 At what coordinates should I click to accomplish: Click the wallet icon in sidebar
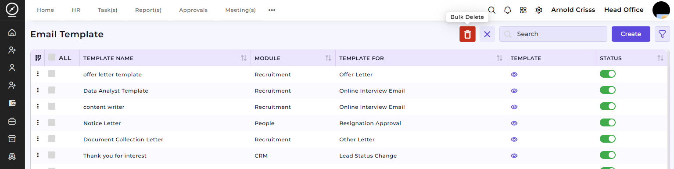point(12,104)
